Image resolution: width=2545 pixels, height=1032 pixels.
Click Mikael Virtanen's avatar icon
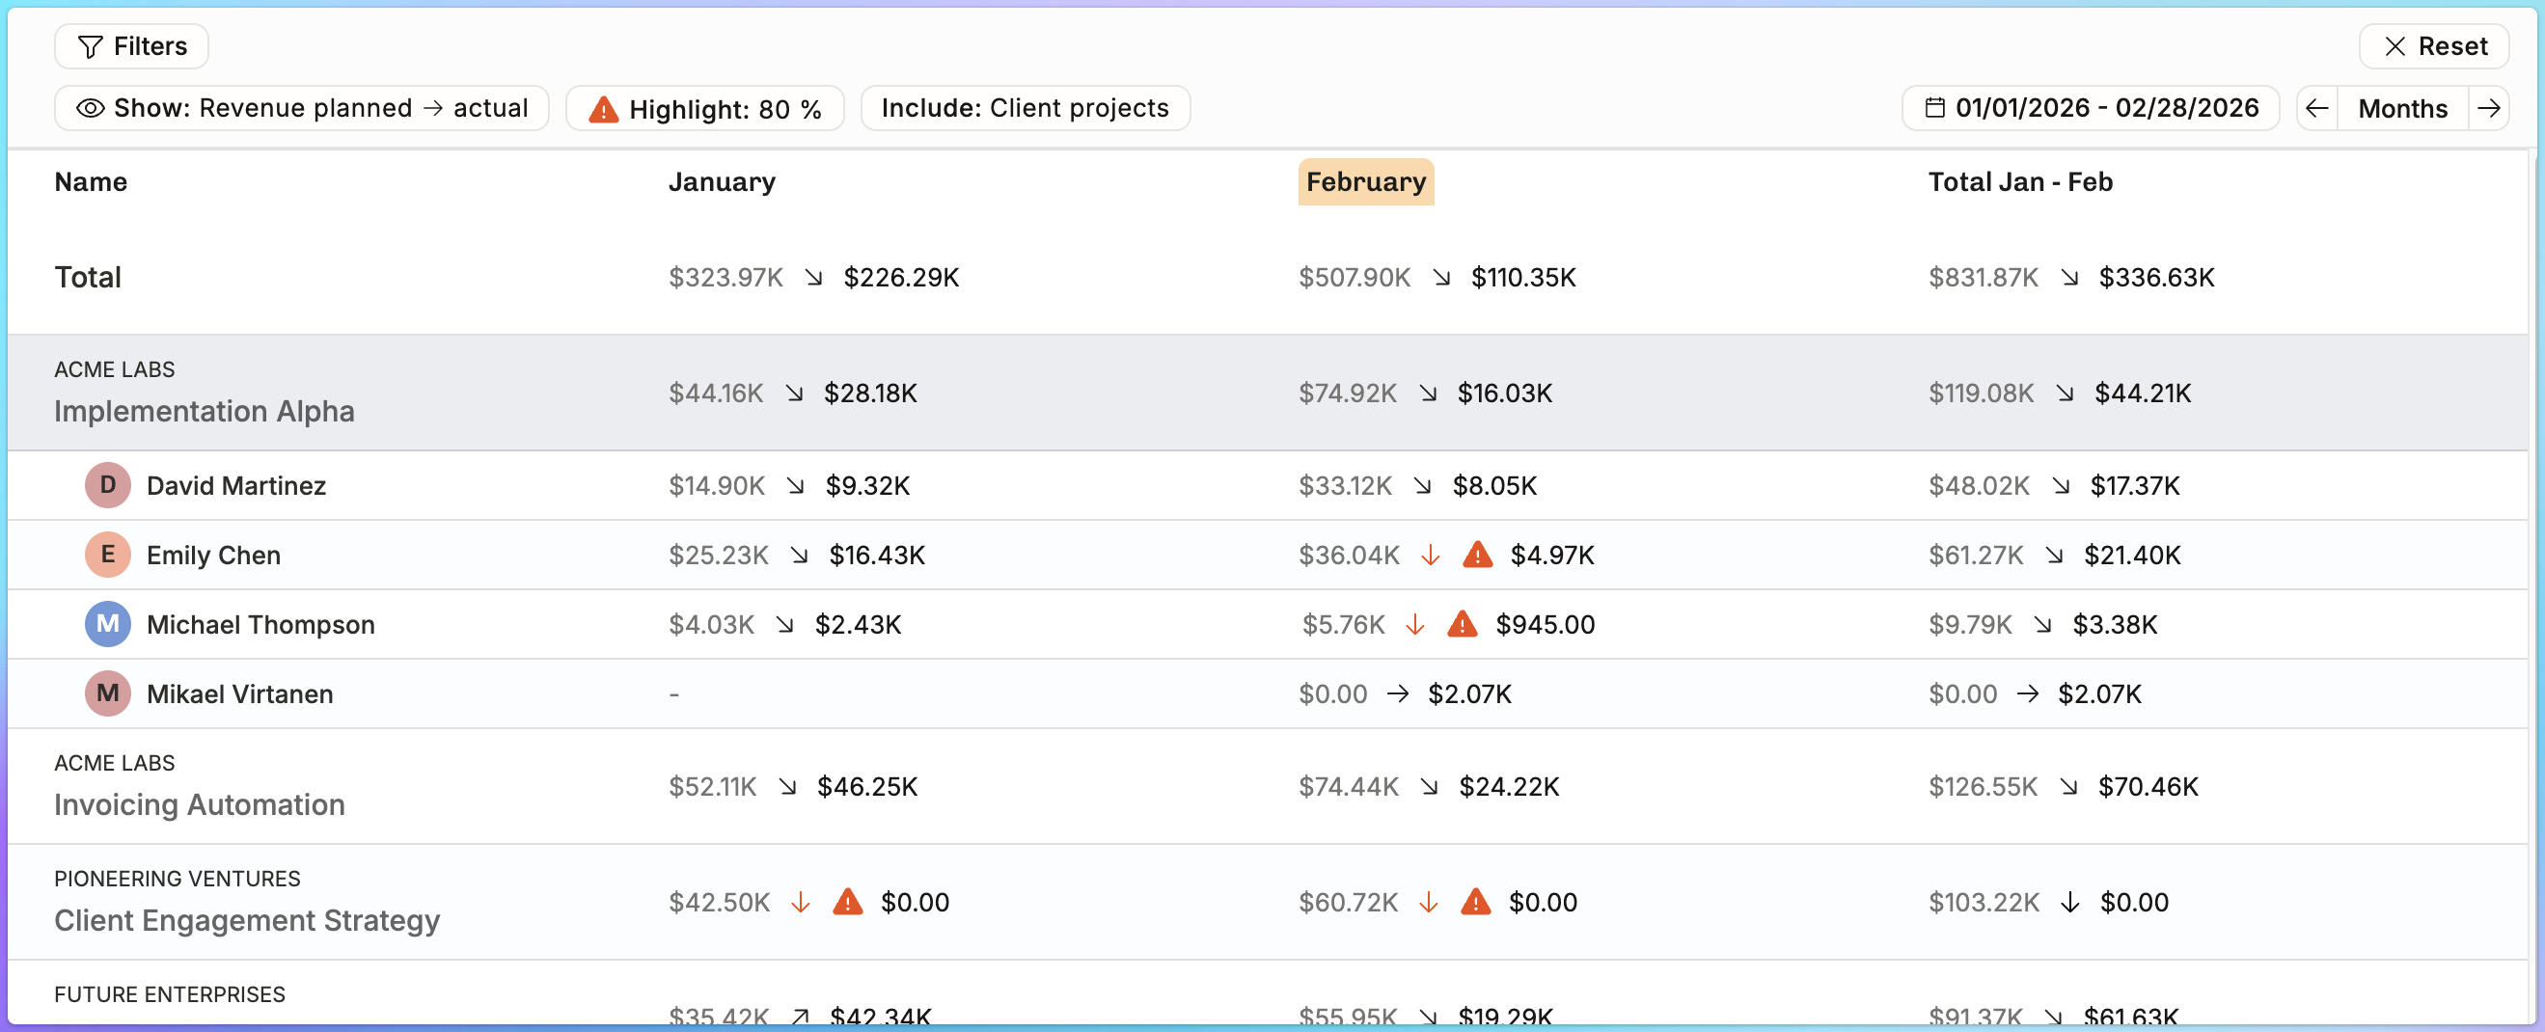click(108, 693)
